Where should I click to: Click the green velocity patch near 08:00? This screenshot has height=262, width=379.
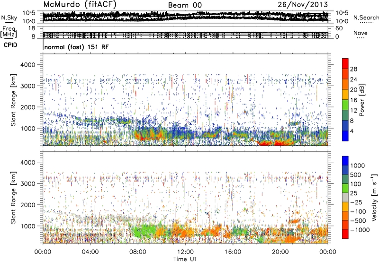pos(144,230)
